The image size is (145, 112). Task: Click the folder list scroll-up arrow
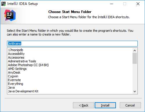click(135, 51)
